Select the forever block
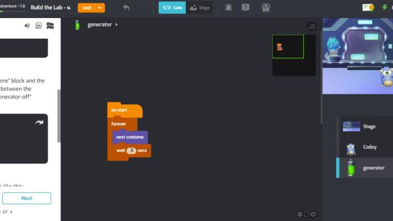The width and height of the screenshot is (393, 221). pyautogui.click(x=122, y=123)
